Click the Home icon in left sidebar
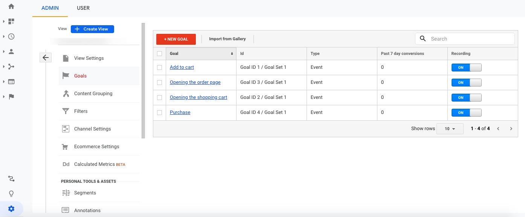Screen dimensions: 525x217 11,6
